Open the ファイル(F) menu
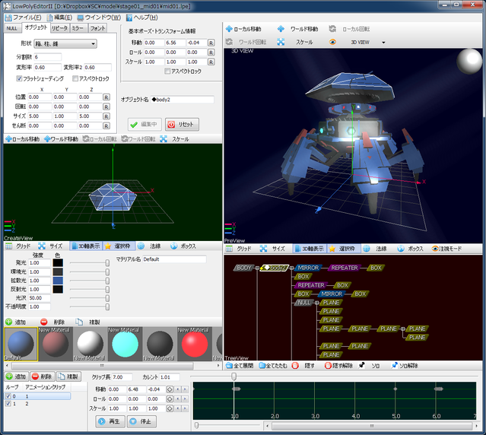Screen dimensions: 486x435 coord(24,17)
